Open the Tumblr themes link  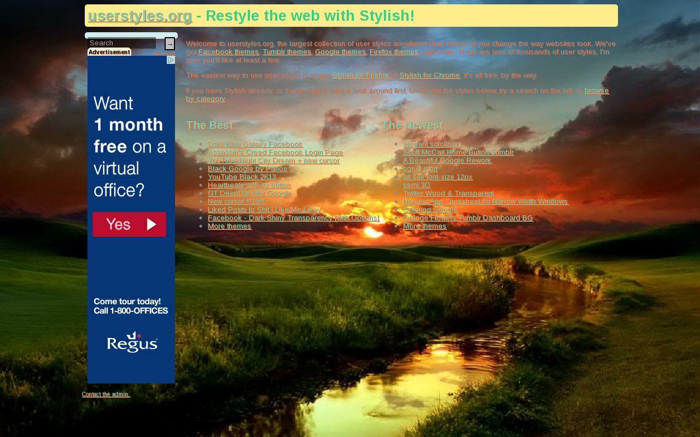(x=287, y=52)
